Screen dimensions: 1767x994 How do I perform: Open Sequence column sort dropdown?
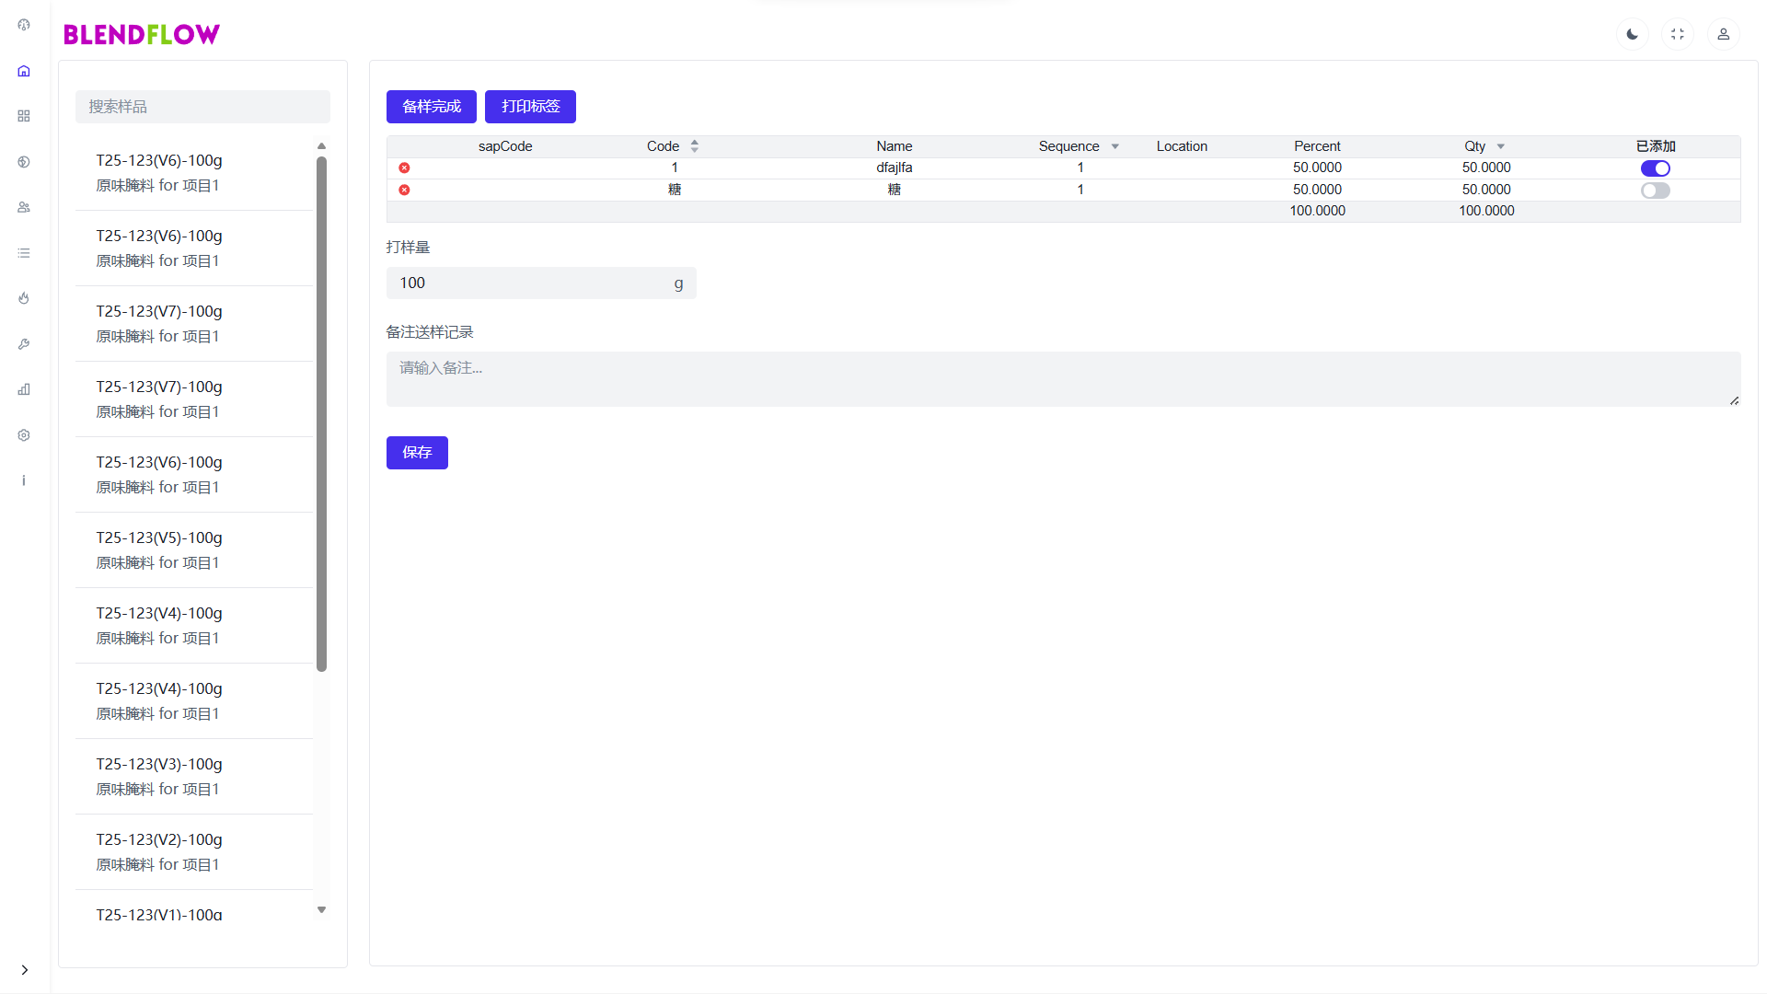(1114, 146)
